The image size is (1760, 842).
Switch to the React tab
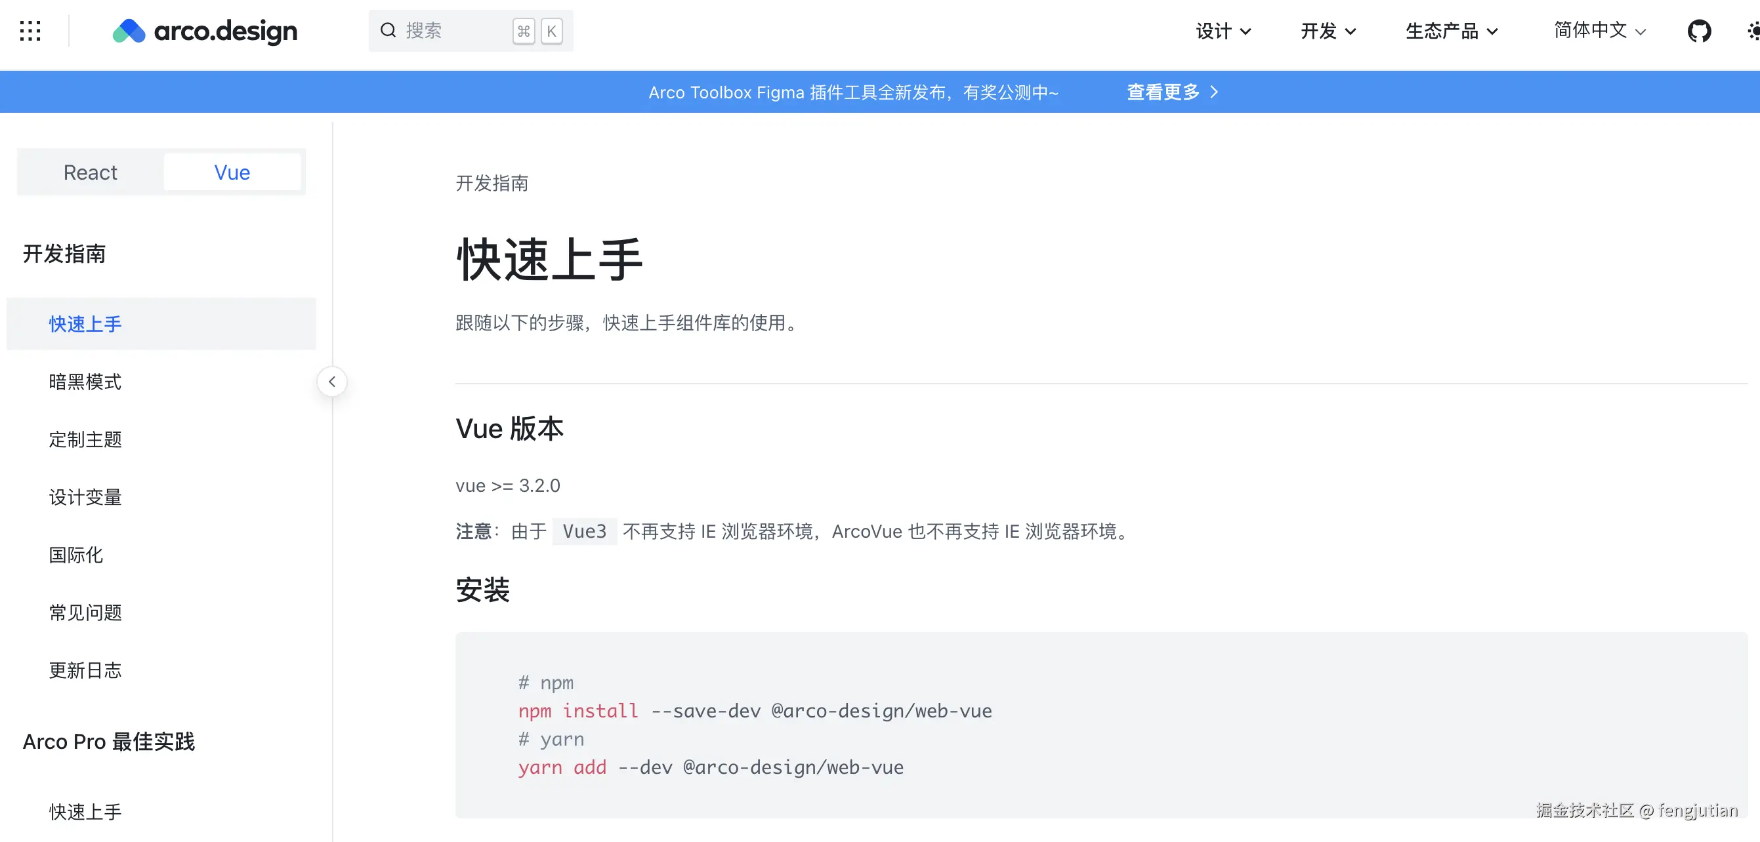click(x=90, y=172)
